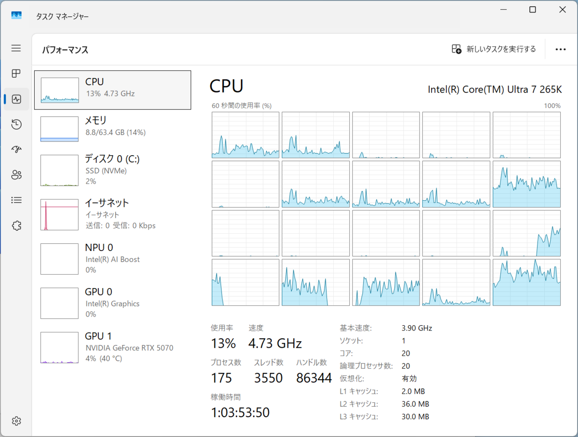Select the Users sidebar icon
The height and width of the screenshot is (437, 578).
tap(16, 175)
